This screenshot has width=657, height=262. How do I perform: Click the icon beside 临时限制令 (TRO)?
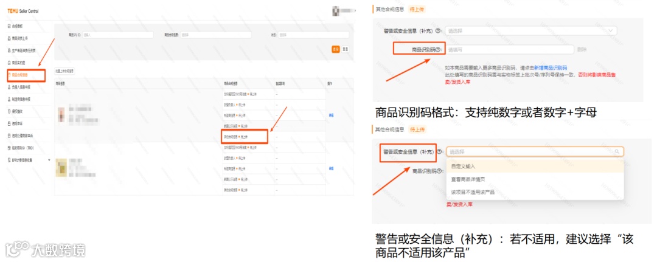tap(9, 148)
